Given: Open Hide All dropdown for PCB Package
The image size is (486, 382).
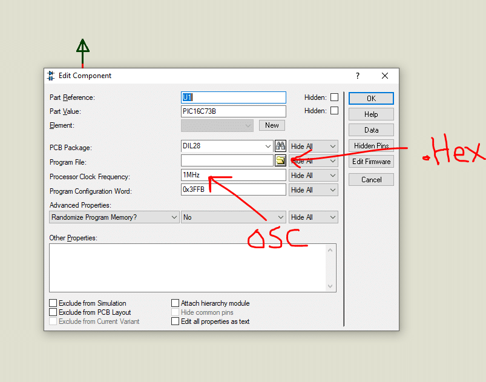Looking at the screenshot, I should [x=313, y=147].
